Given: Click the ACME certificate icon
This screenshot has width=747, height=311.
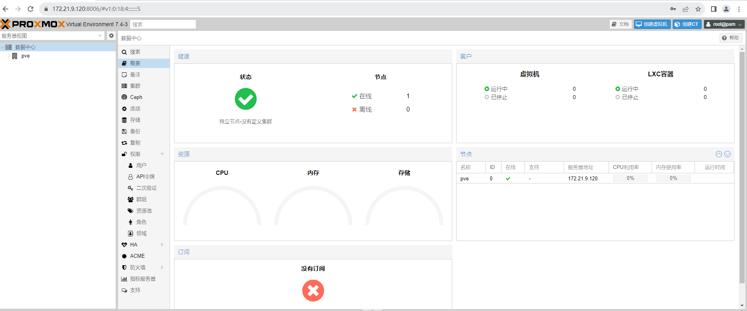Looking at the screenshot, I should click(x=124, y=256).
